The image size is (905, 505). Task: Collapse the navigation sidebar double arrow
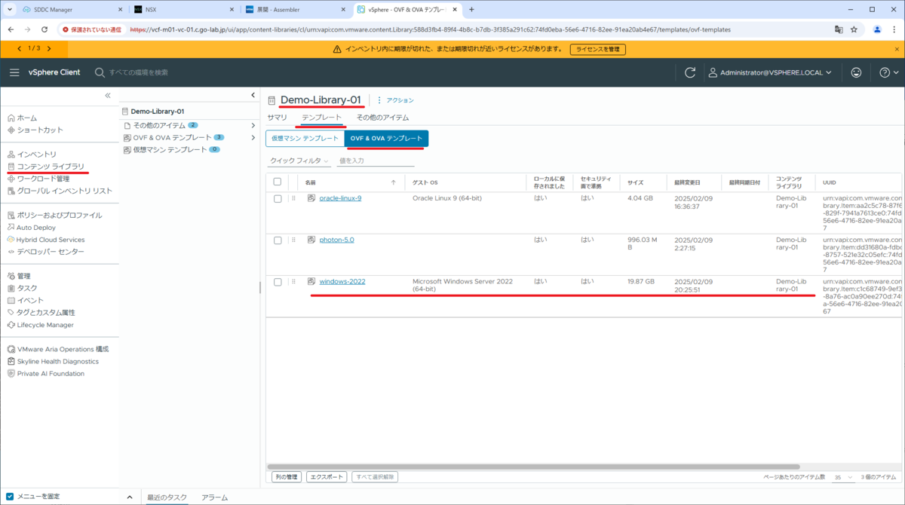pos(108,96)
